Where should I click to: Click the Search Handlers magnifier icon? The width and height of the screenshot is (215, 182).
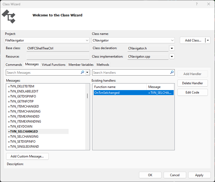[172, 72]
